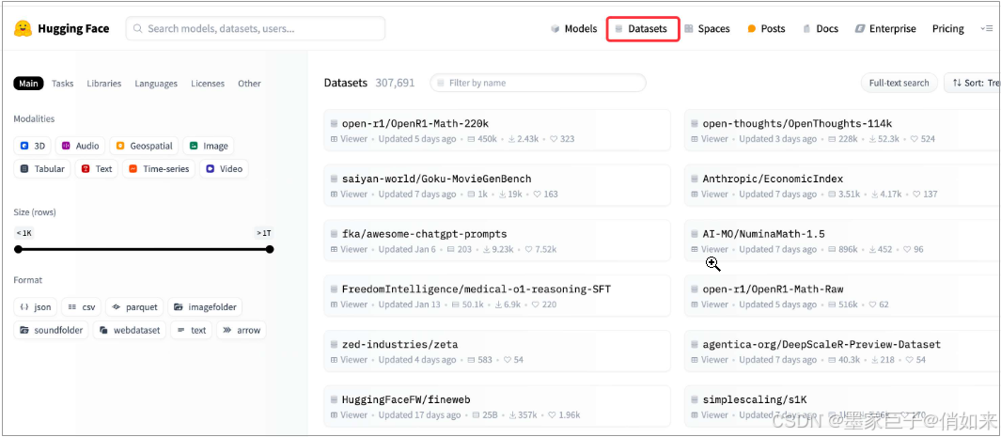Switch to the Libraries filter tab

coord(104,84)
